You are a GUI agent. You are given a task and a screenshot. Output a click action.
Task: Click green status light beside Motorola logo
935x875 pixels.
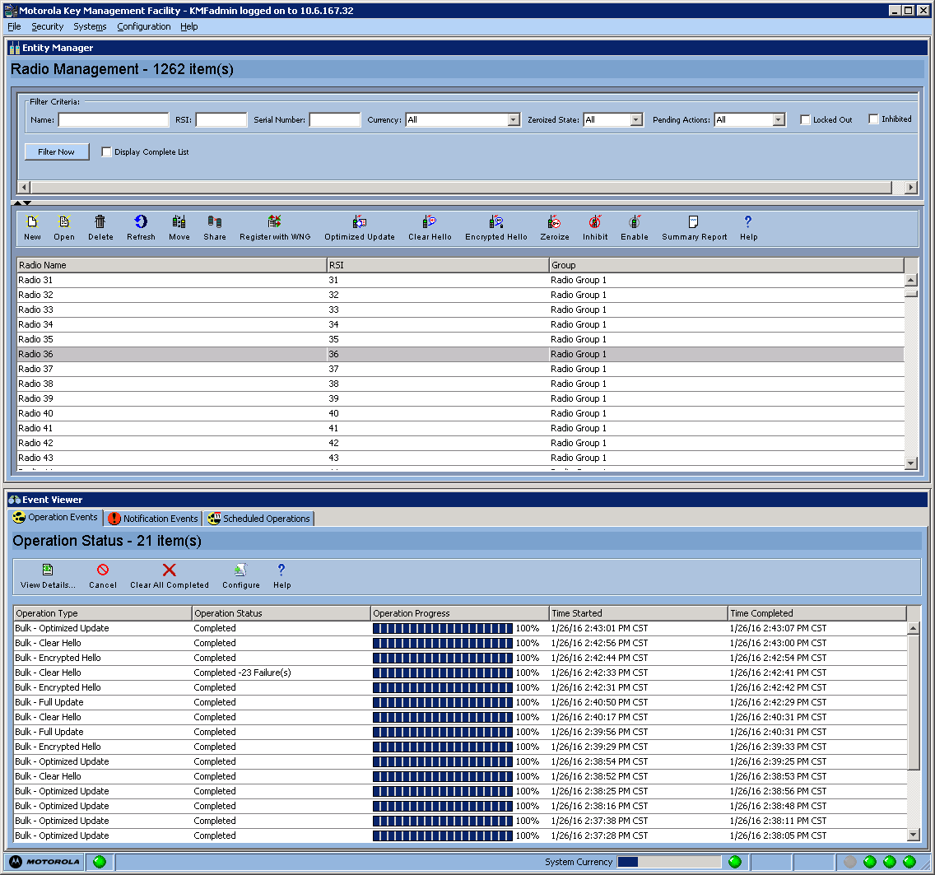(100, 861)
